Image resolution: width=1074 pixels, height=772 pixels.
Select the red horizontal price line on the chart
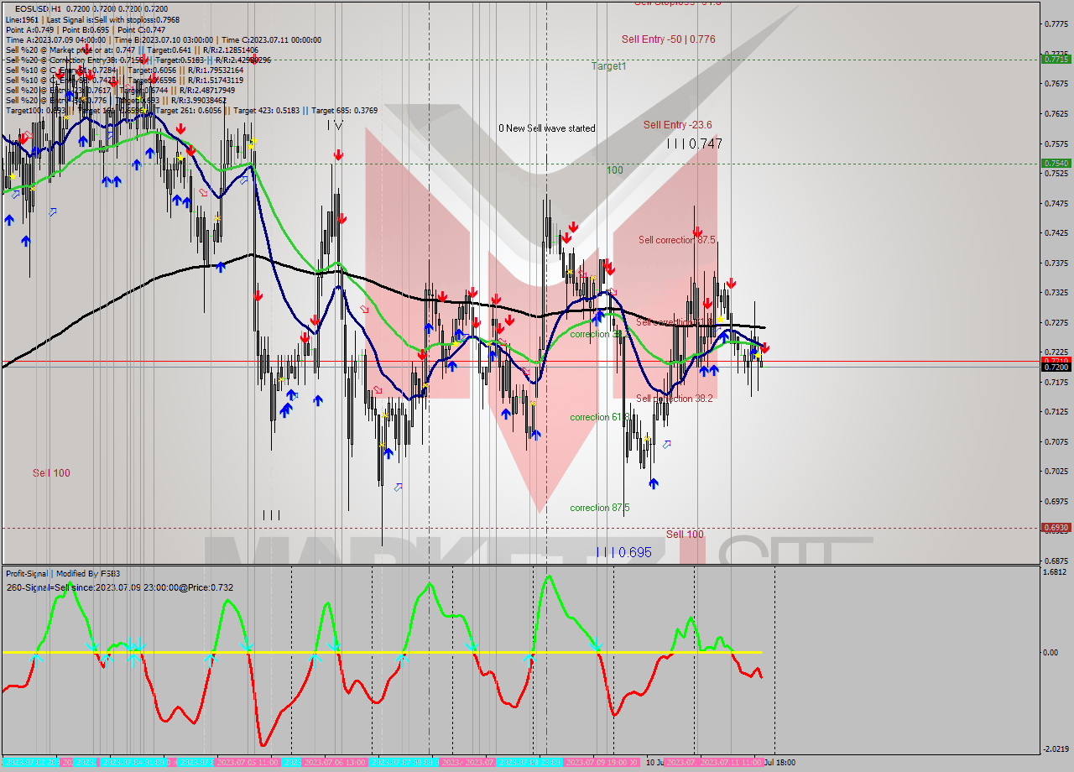pyautogui.click(x=503, y=360)
